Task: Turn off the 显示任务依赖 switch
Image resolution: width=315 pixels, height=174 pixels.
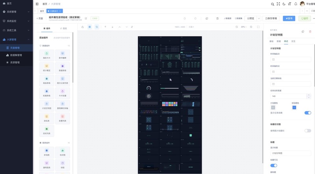Action: [x=308, y=113]
